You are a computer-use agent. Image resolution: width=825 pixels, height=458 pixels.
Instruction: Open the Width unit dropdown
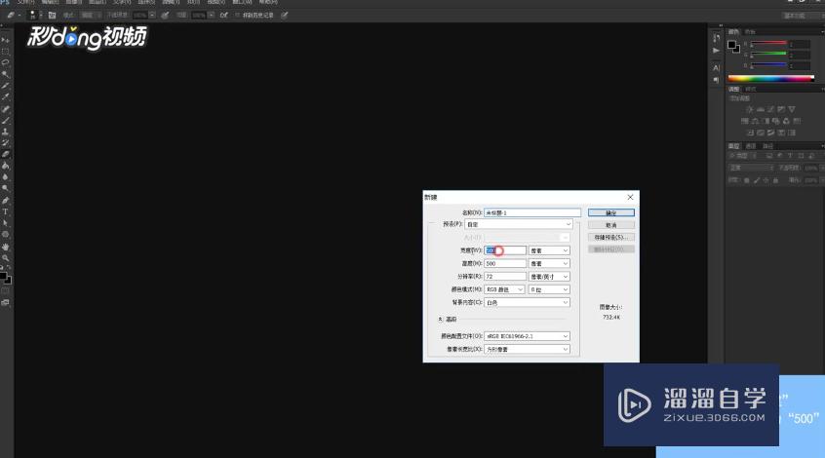pyautogui.click(x=549, y=250)
